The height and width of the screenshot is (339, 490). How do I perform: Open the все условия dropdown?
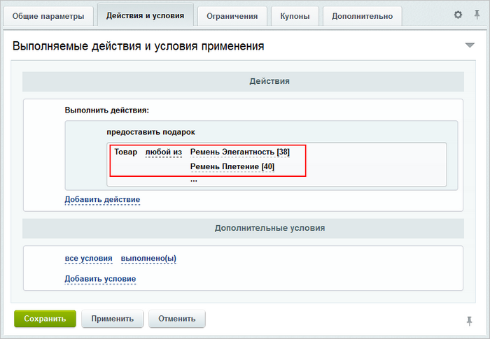pyautogui.click(x=88, y=259)
